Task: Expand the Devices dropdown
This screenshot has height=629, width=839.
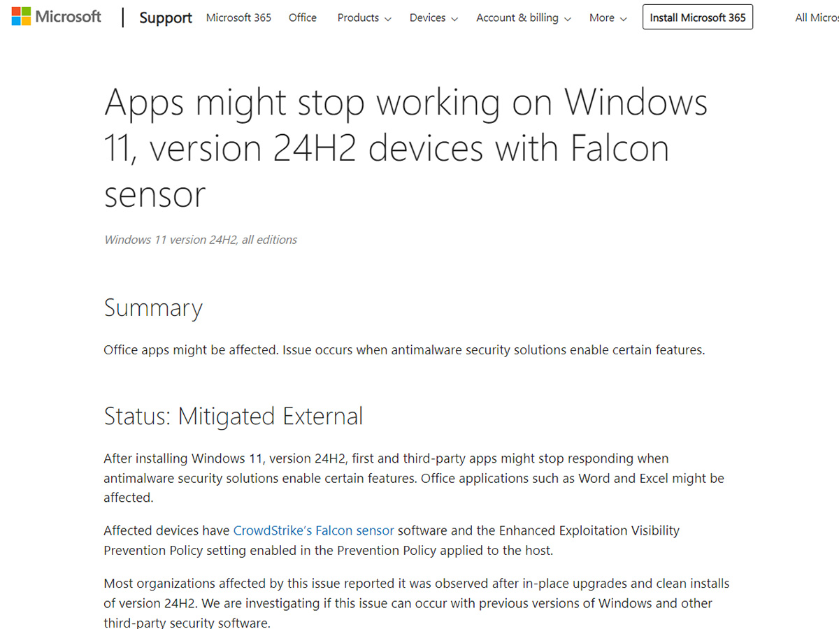Action: pyautogui.click(x=428, y=17)
